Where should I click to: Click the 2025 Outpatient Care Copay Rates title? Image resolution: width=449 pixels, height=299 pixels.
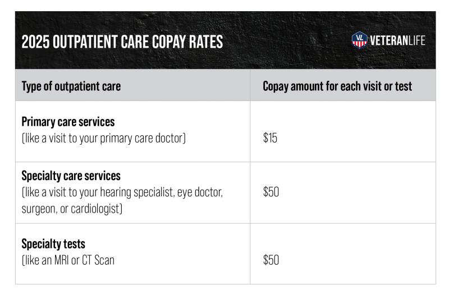click(122, 42)
